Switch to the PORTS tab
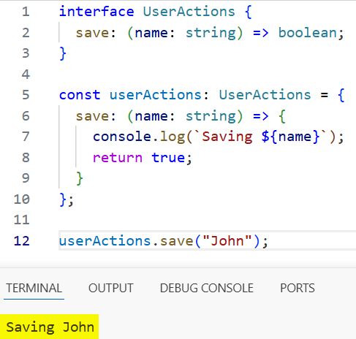The height and width of the screenshot is (339, 356). [298, 288]
